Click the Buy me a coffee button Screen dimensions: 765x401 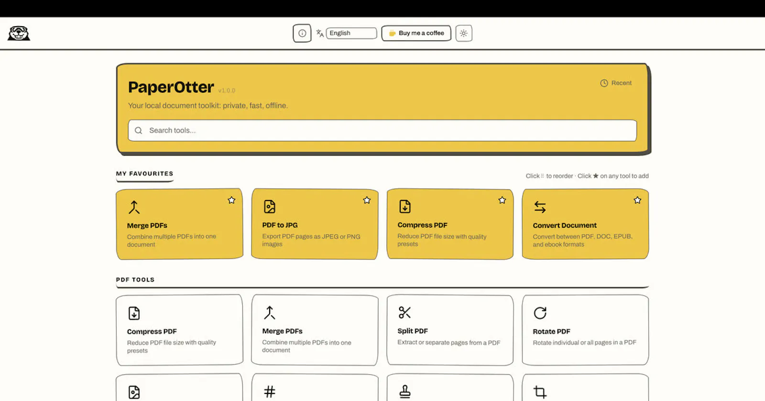click(x=416, y=33)
